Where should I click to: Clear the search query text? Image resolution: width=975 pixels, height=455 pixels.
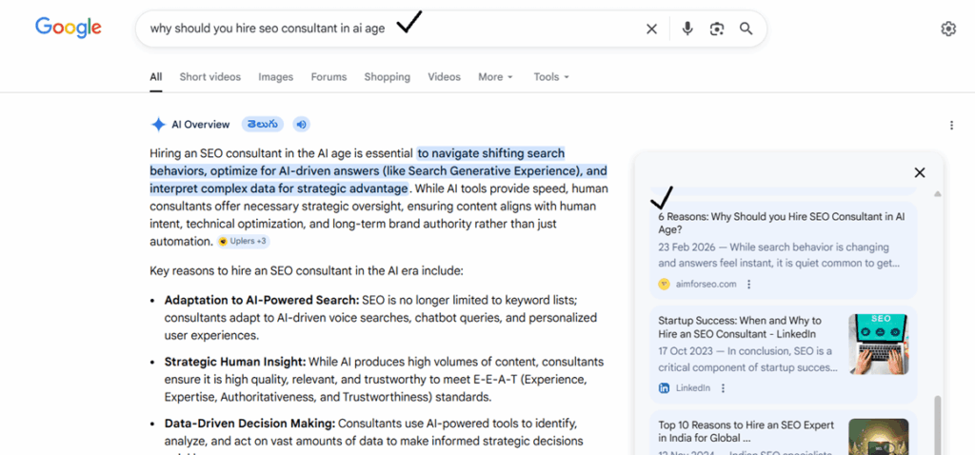[651, 29]
